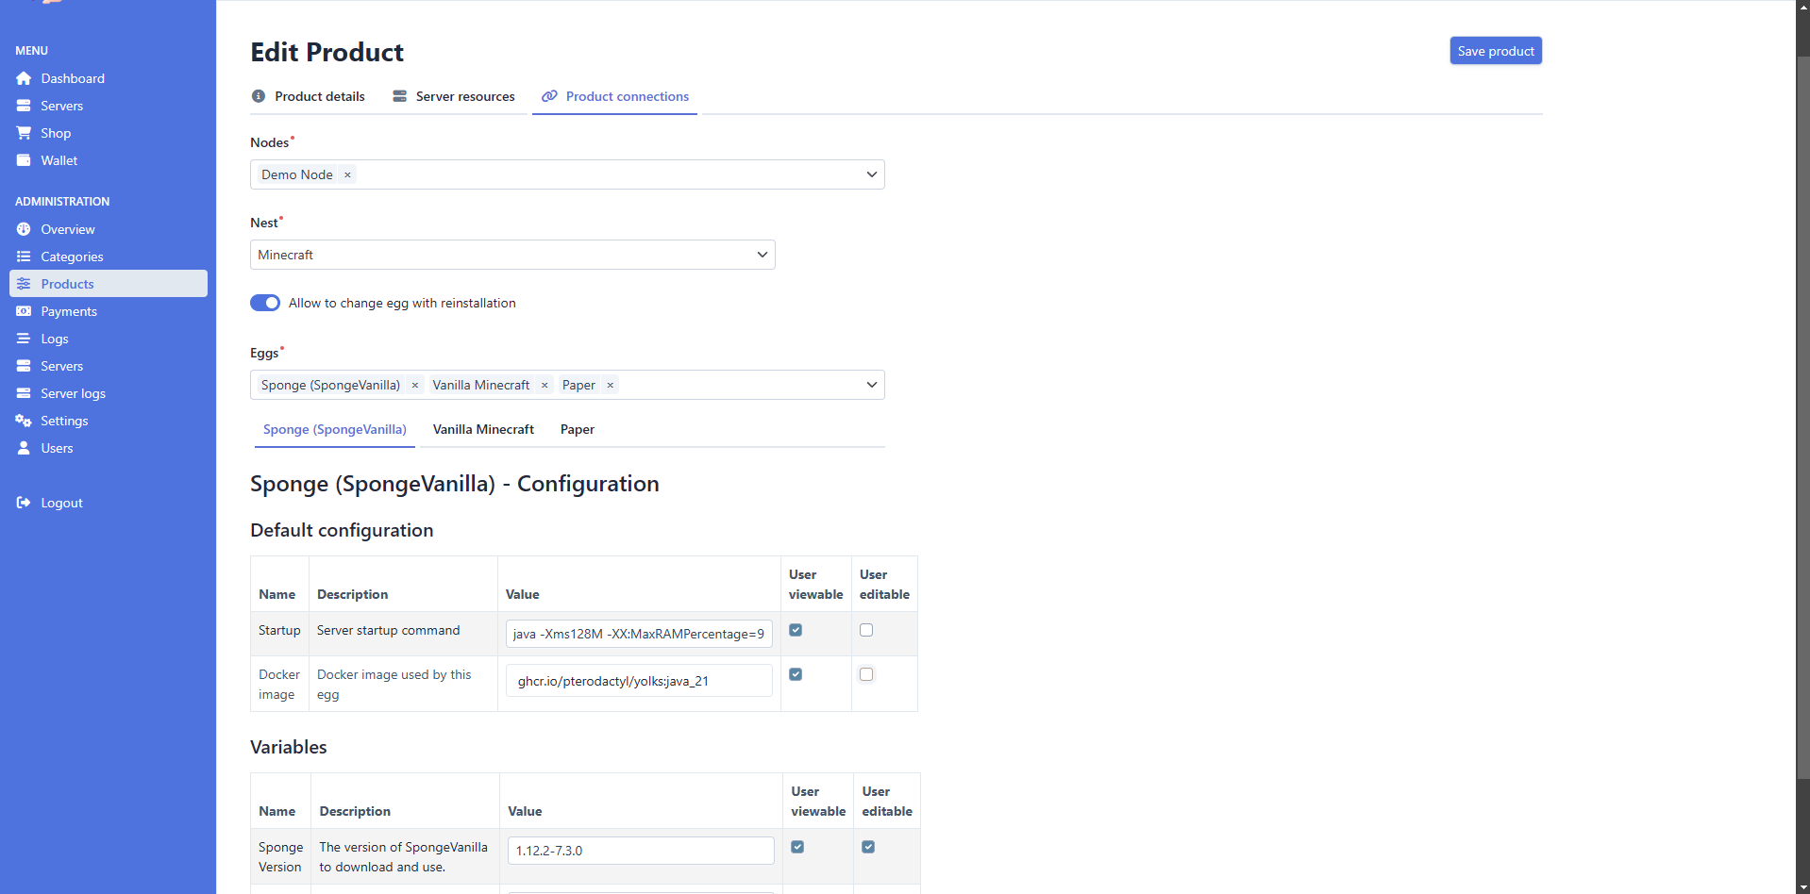Image resolution: width=1810 pixels, height=894 pixels.
Task: Click the Save product button
Action: point(1496,51)
